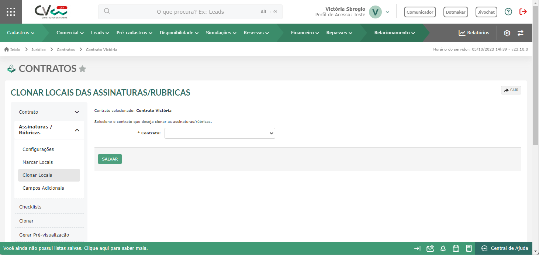Click the swap arrows icon

tap(521, 33)
